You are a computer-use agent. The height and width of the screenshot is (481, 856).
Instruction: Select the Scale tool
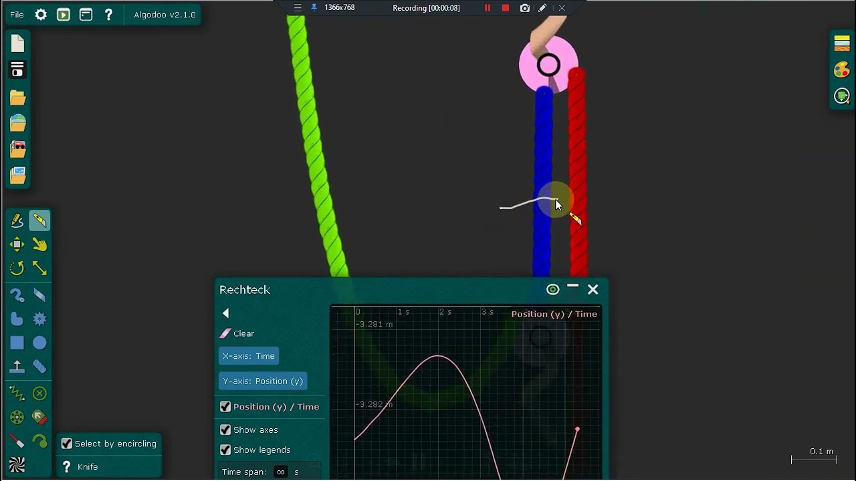39,269
